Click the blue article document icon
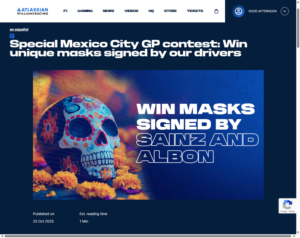Image resolution: width=300 pixels, height=238 pixels. click(12, 36)
